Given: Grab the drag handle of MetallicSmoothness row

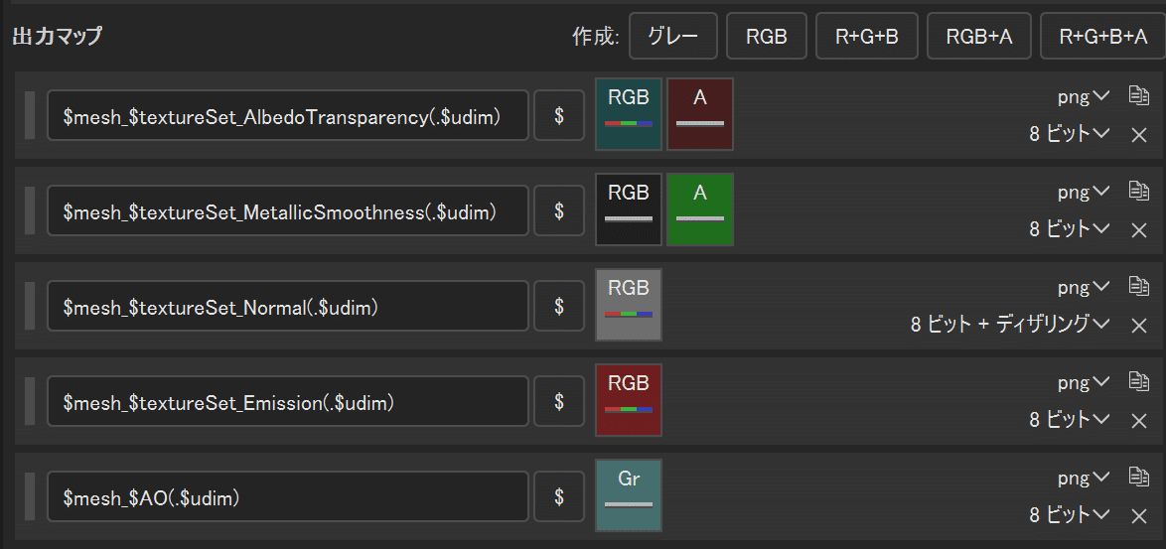Looking at the screenshot, I should (x=30, y=210).
